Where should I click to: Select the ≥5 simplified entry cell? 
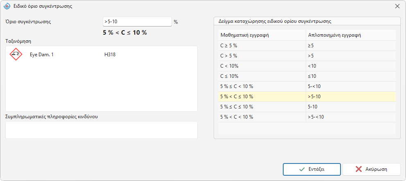point(351,46)
